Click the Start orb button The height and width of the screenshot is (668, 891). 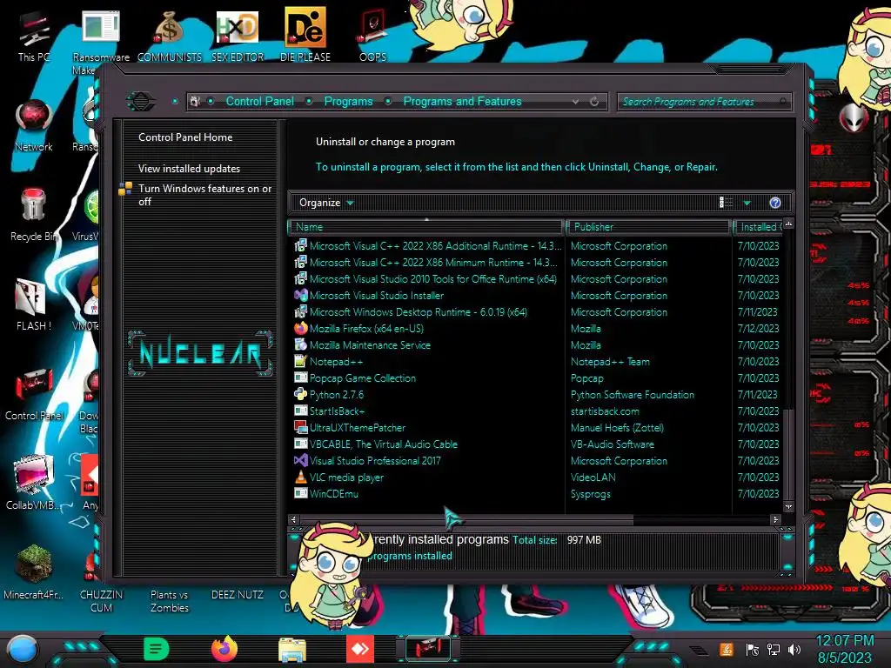coord(23,649)
